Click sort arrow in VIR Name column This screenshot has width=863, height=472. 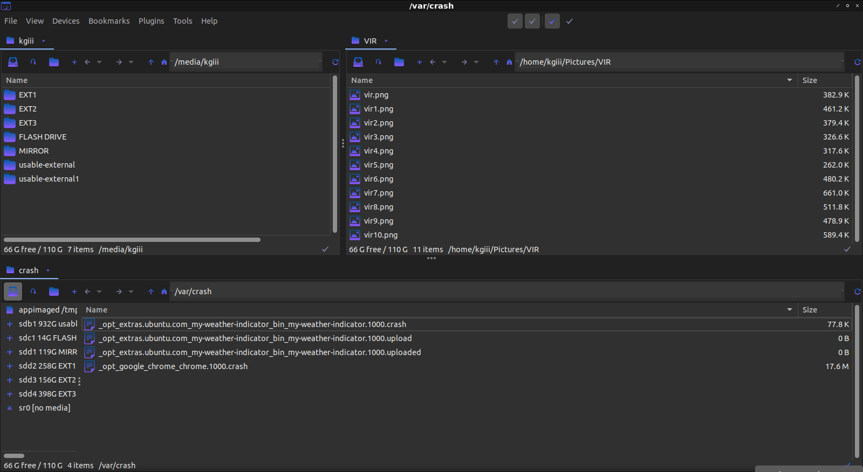click(x=790, y=80)
